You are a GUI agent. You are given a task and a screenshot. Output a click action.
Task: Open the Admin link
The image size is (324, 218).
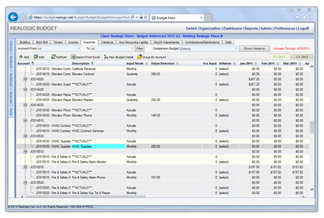tap(266, 28)
